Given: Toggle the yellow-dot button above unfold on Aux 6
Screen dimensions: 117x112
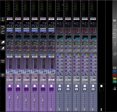Looking at the screenshot, I should pos(53,55).
